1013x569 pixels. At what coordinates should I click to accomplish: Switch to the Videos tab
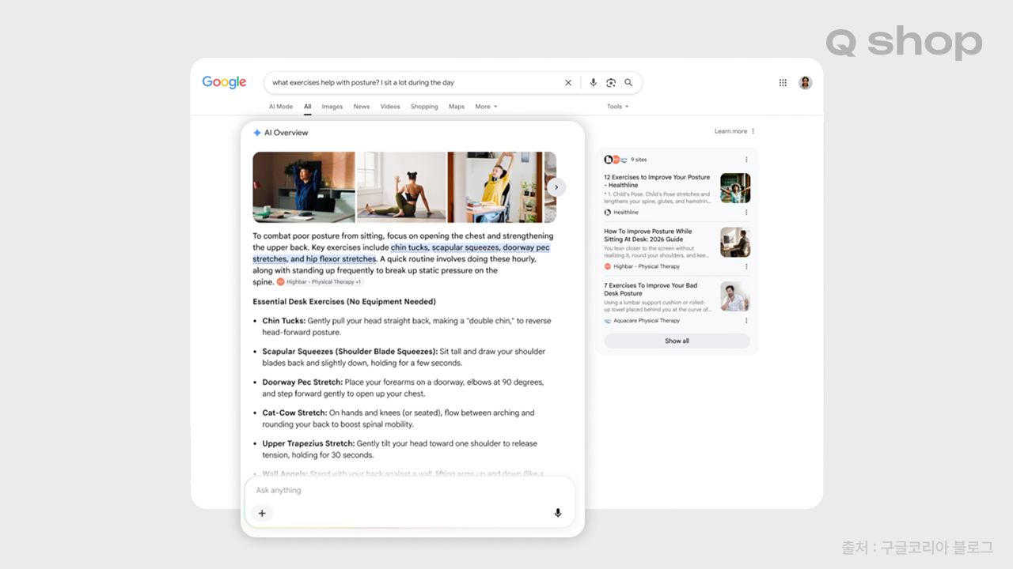(390, 107)
